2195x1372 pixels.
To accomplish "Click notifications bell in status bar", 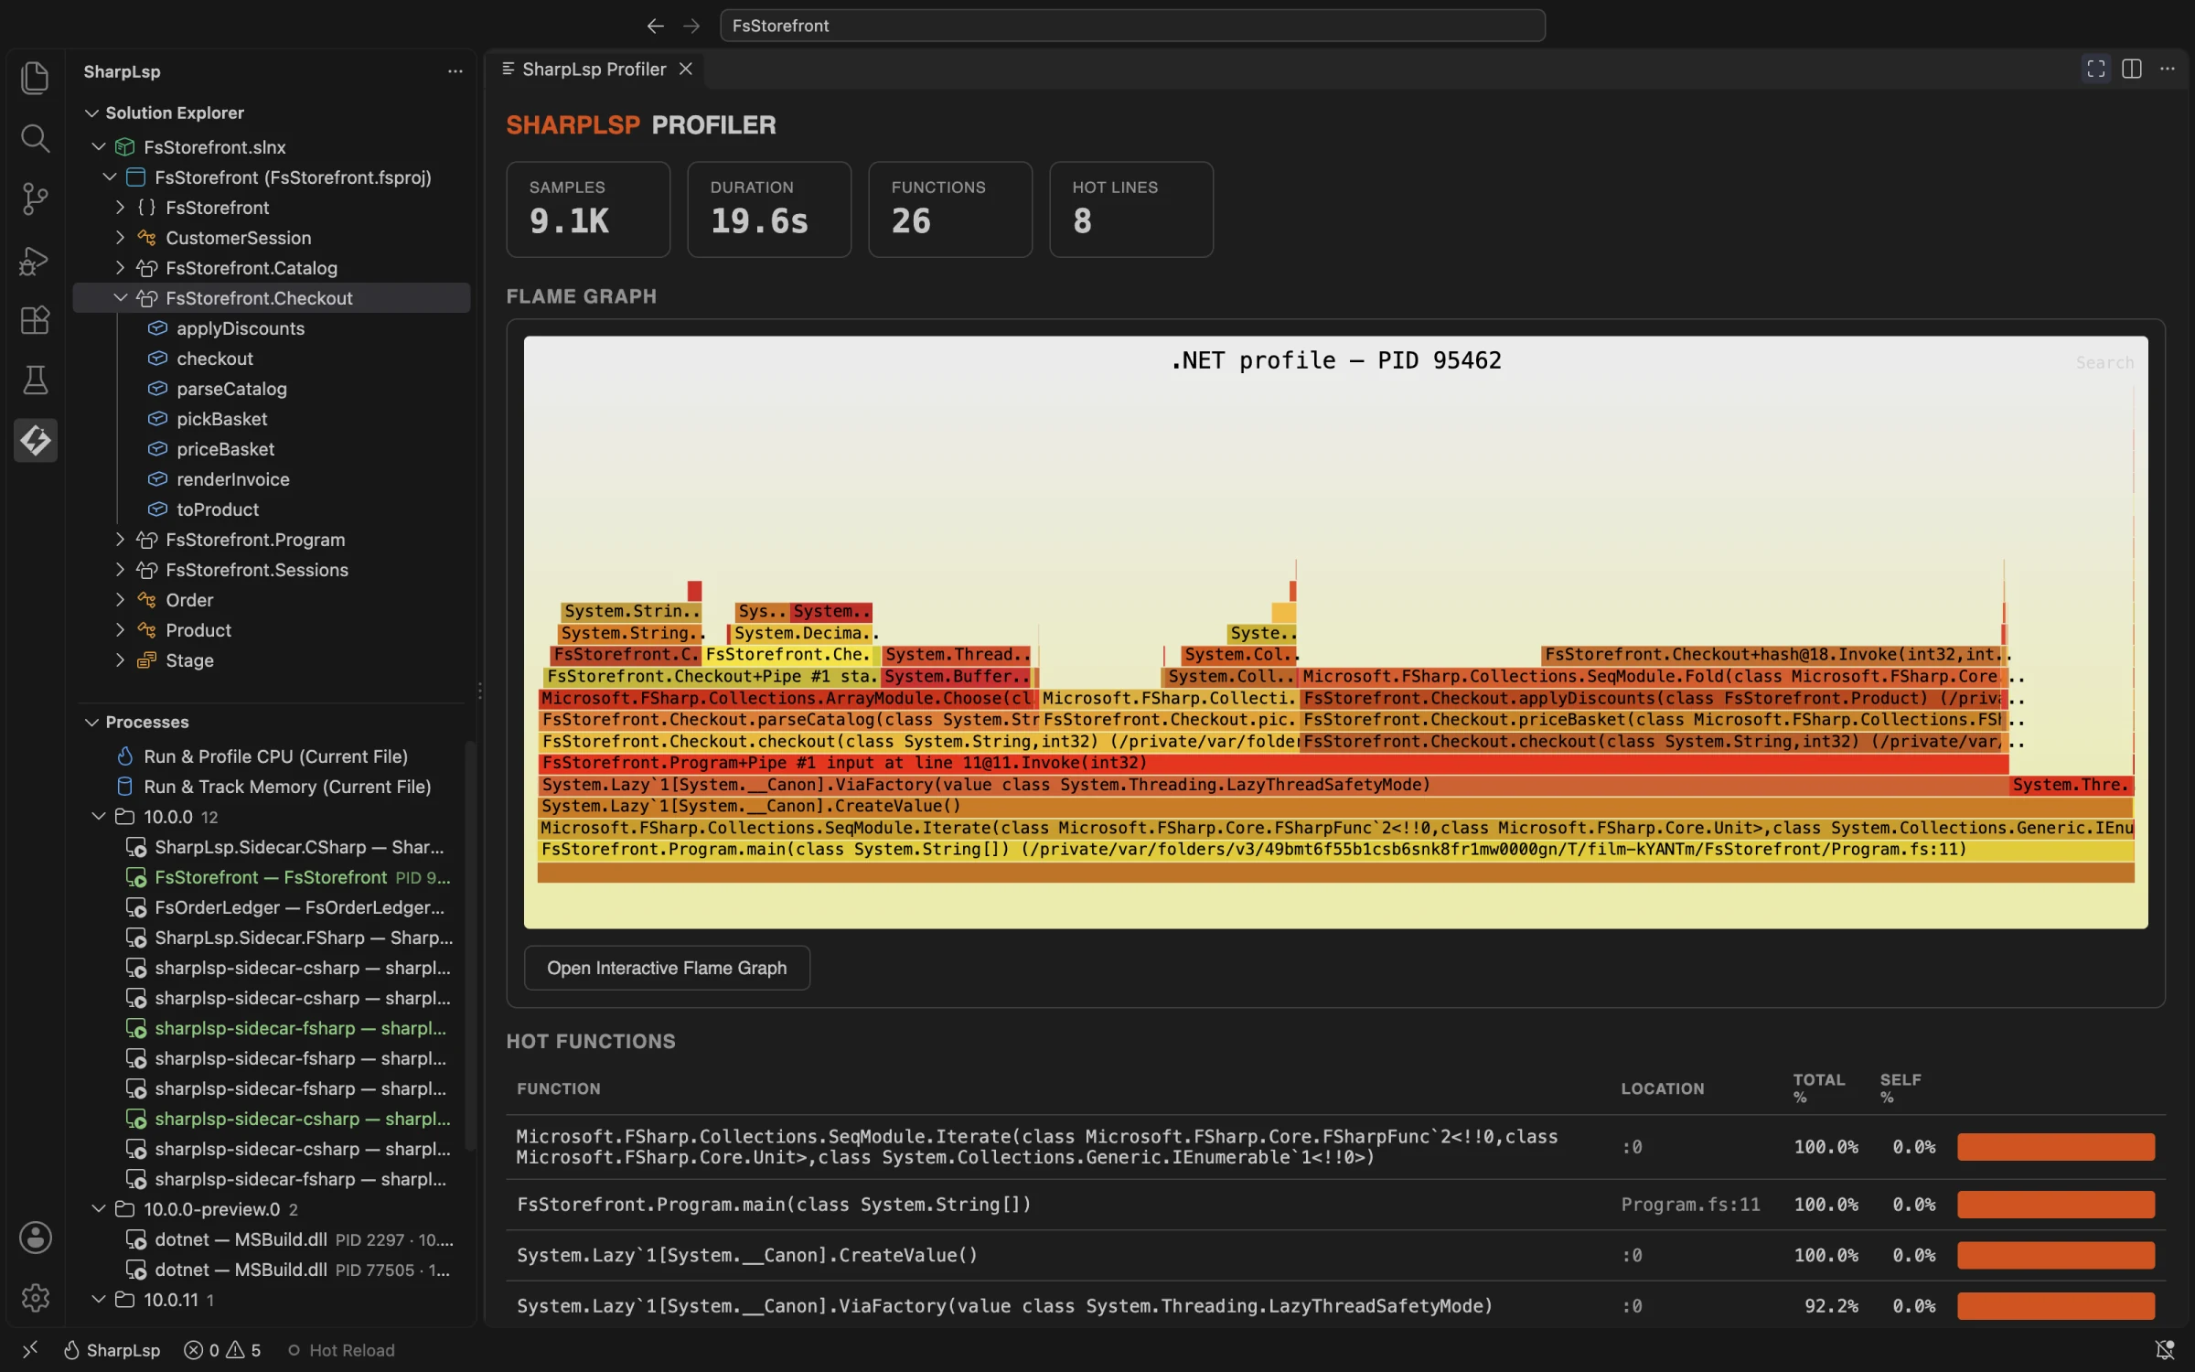I will 2165,1350.
